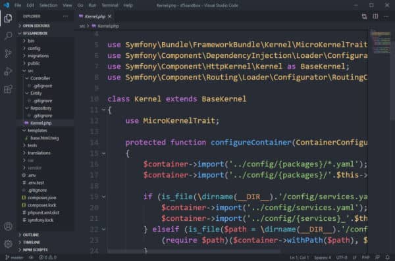Open the View menu
Screen dimensions: 395x261
(x=67, y=5)
